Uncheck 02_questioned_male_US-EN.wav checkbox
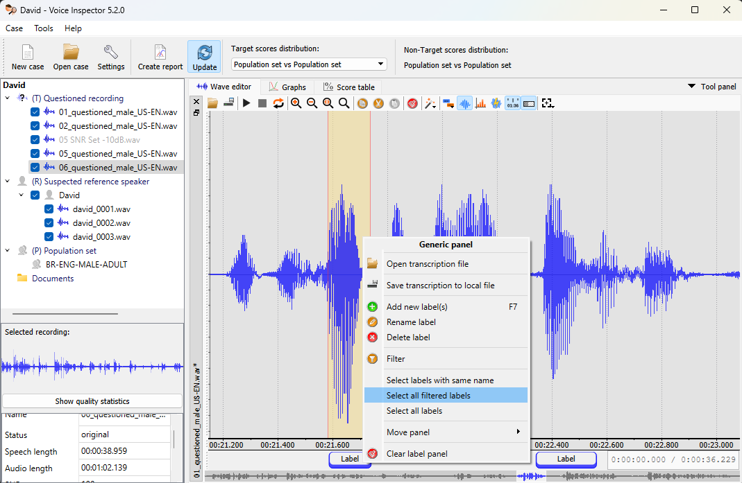The width and height of the screenshot is (742, 483). coord(35,125)
